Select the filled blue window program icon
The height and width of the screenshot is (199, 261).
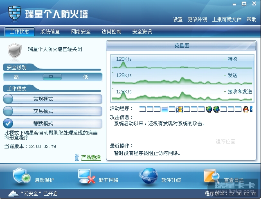point(165,109)
